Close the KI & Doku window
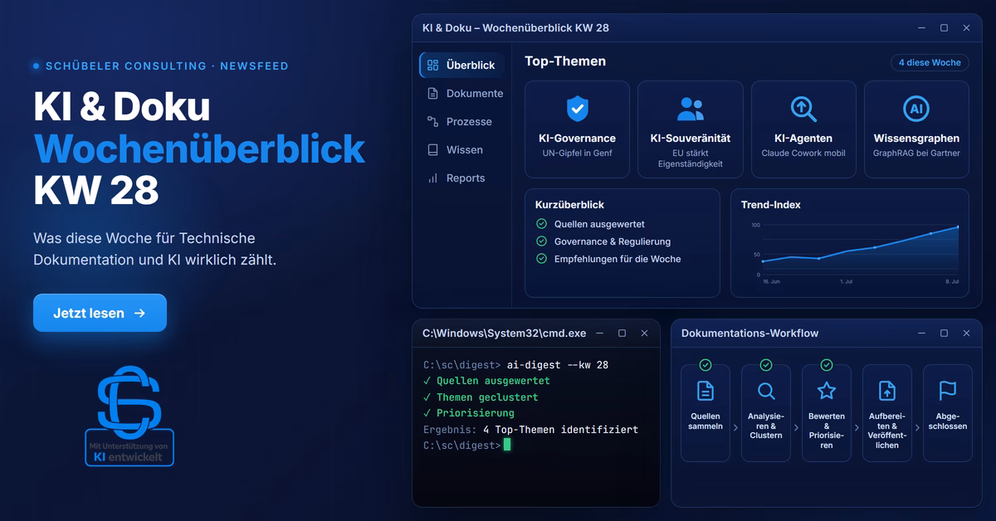Screen dimensions: 996x521 point(966,28)
